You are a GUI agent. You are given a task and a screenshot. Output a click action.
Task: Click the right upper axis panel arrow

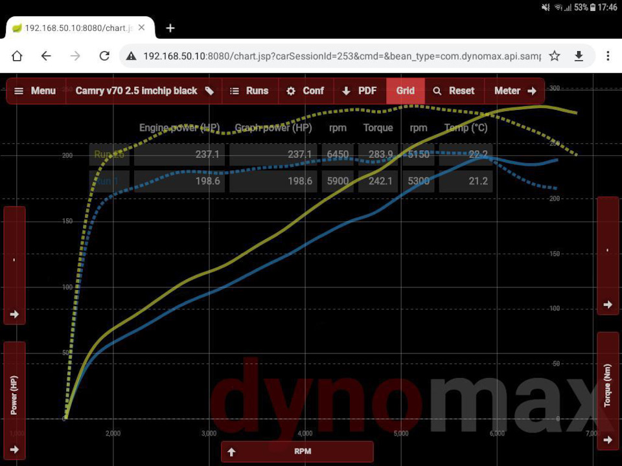(607, 304)
